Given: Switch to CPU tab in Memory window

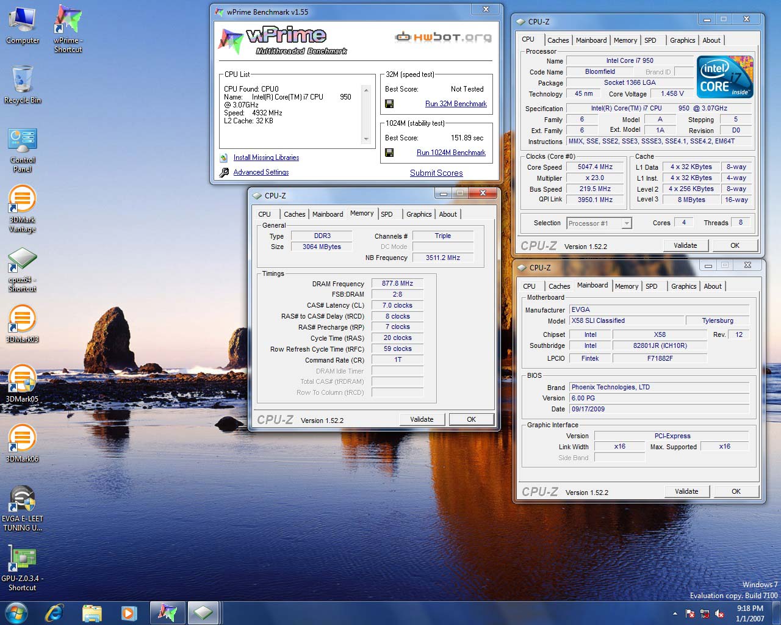Looking at the screenshot, I should [x=264, y=214].
